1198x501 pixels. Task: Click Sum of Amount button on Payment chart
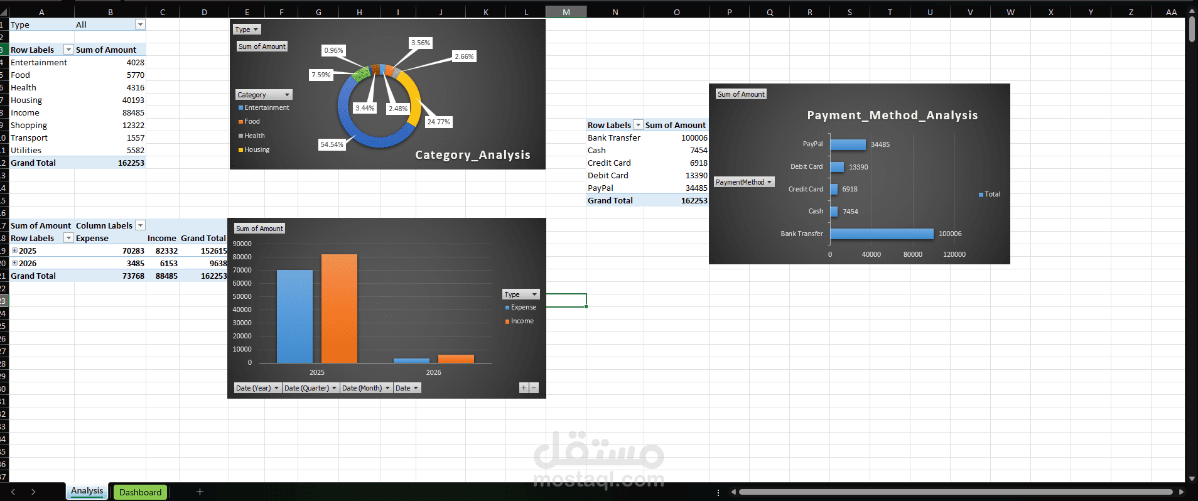pos(741,94)
